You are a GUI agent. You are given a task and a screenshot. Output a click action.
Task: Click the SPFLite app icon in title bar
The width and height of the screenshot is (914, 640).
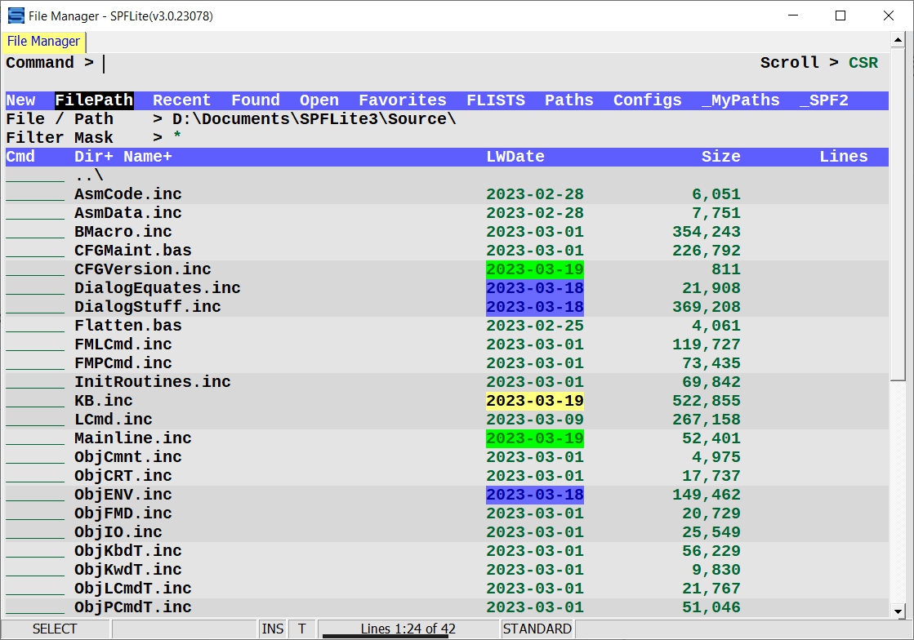[16, 16]
